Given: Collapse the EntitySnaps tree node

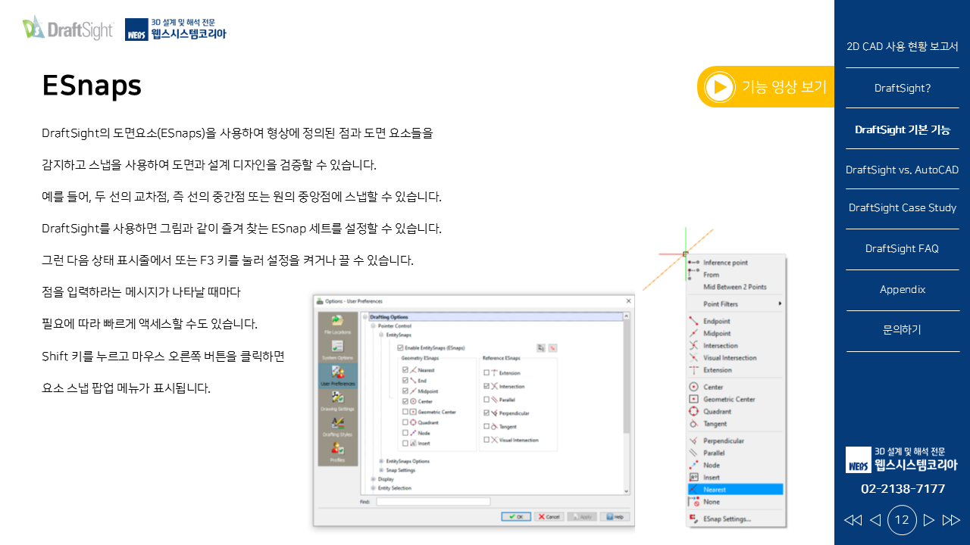Looking at the screenshot, I should click(x=381, y=334).
